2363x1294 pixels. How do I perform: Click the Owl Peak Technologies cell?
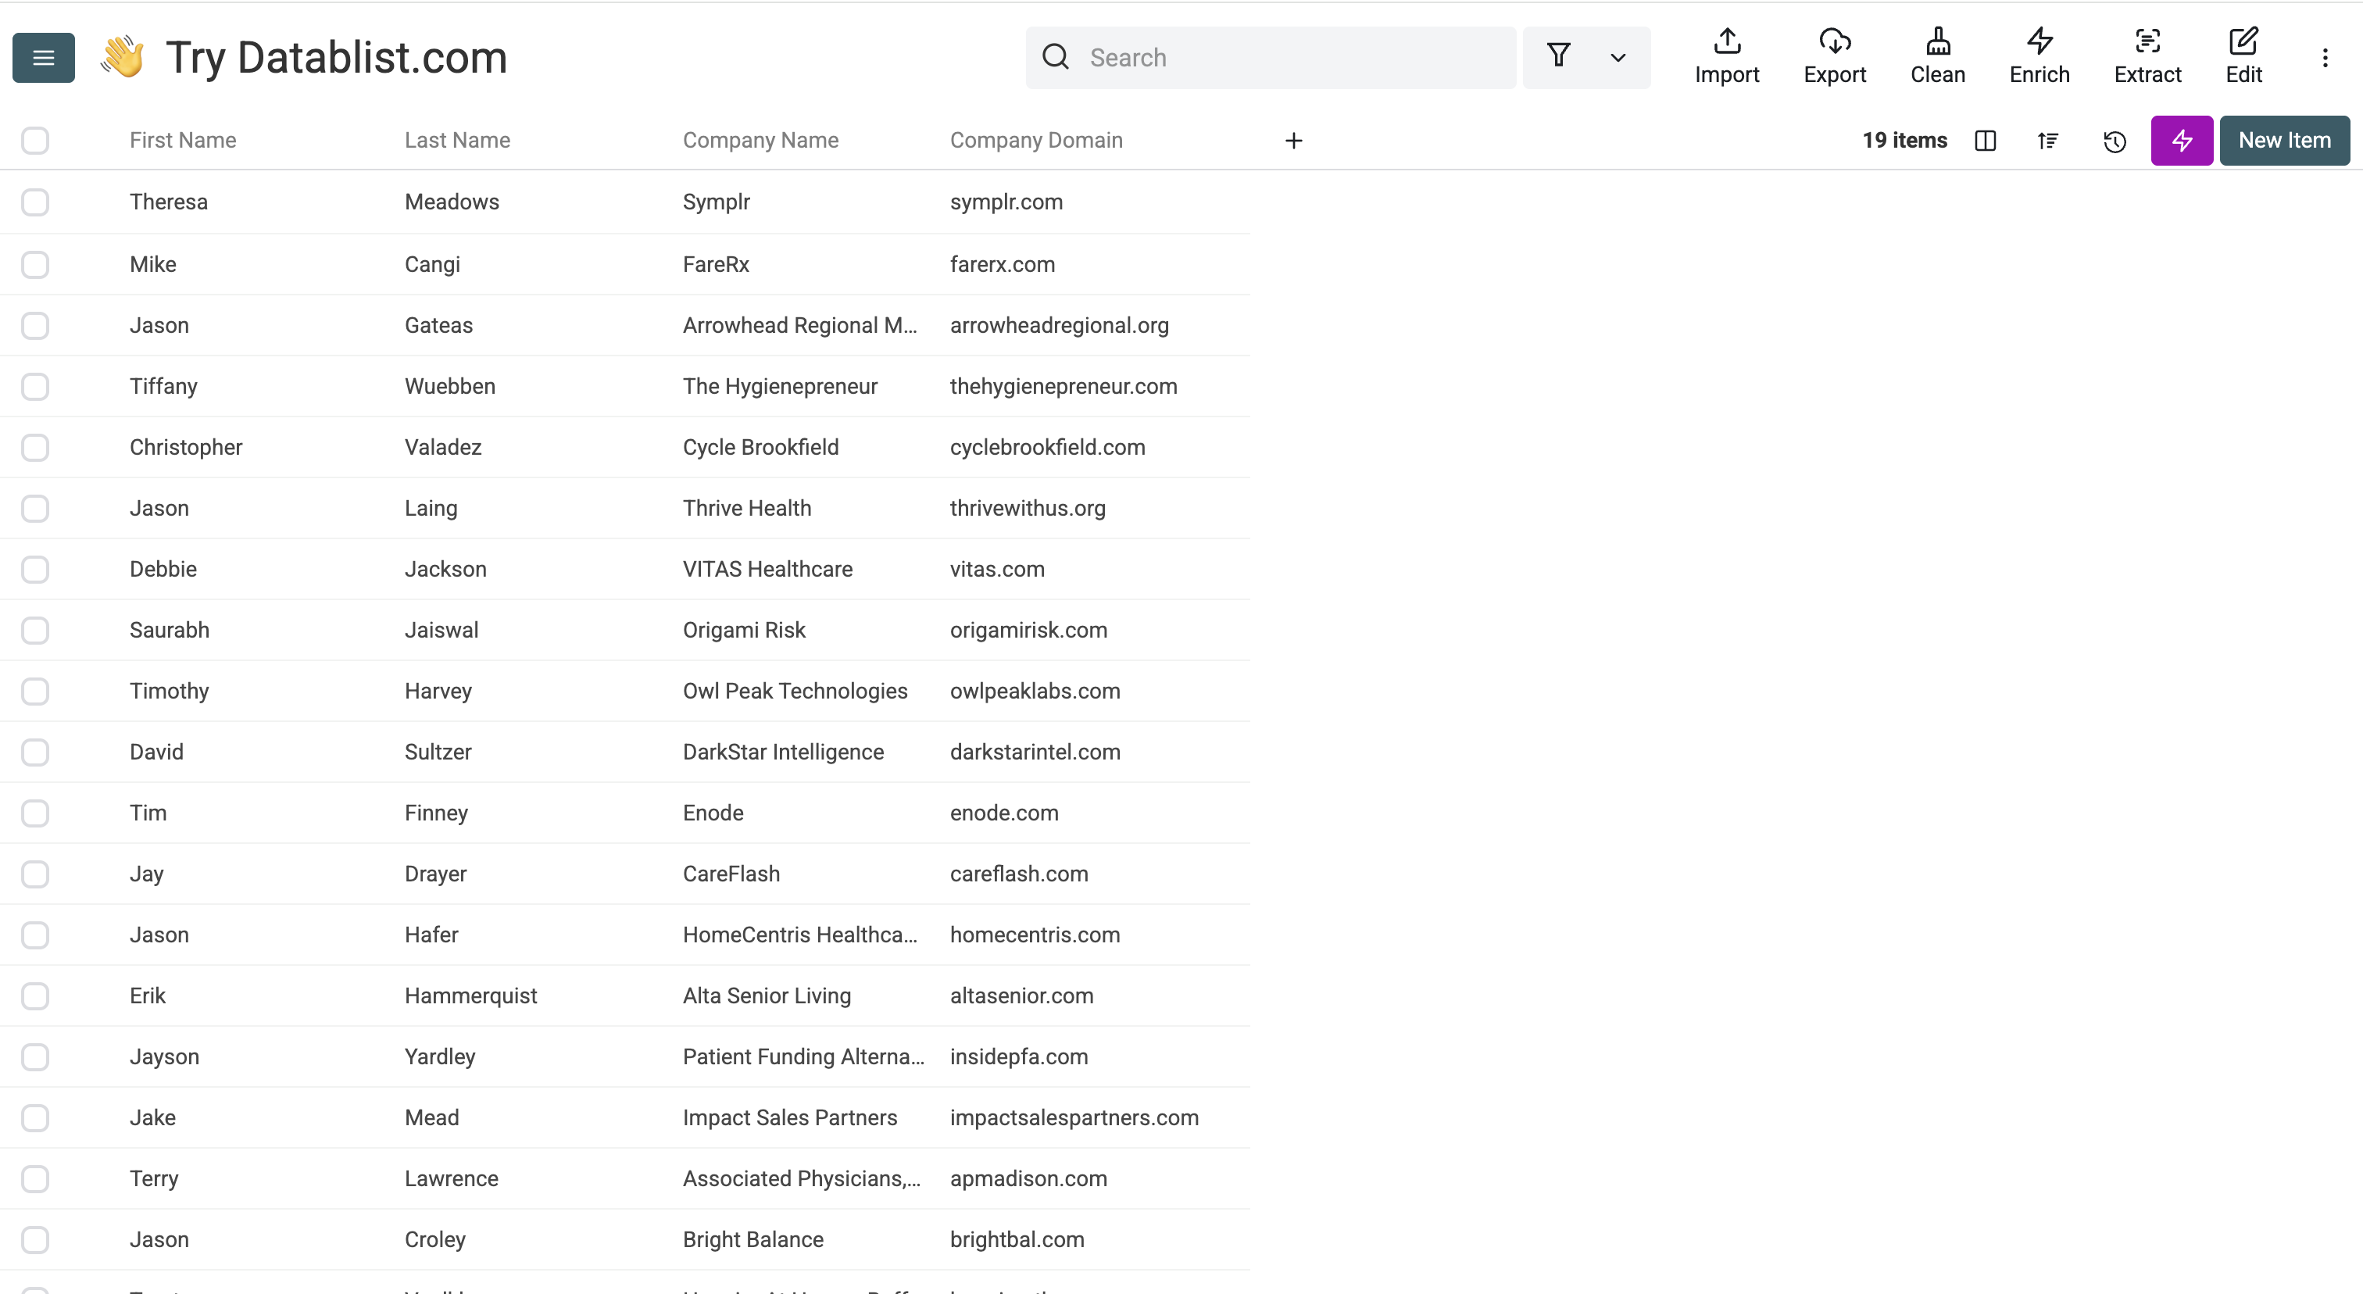point(795,692)
